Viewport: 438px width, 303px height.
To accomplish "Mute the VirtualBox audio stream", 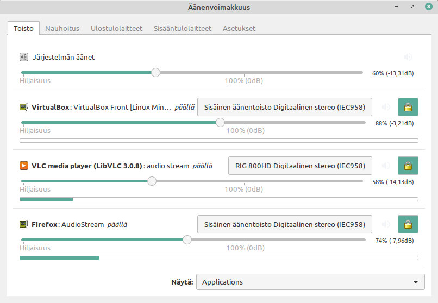I will point(386,107).
